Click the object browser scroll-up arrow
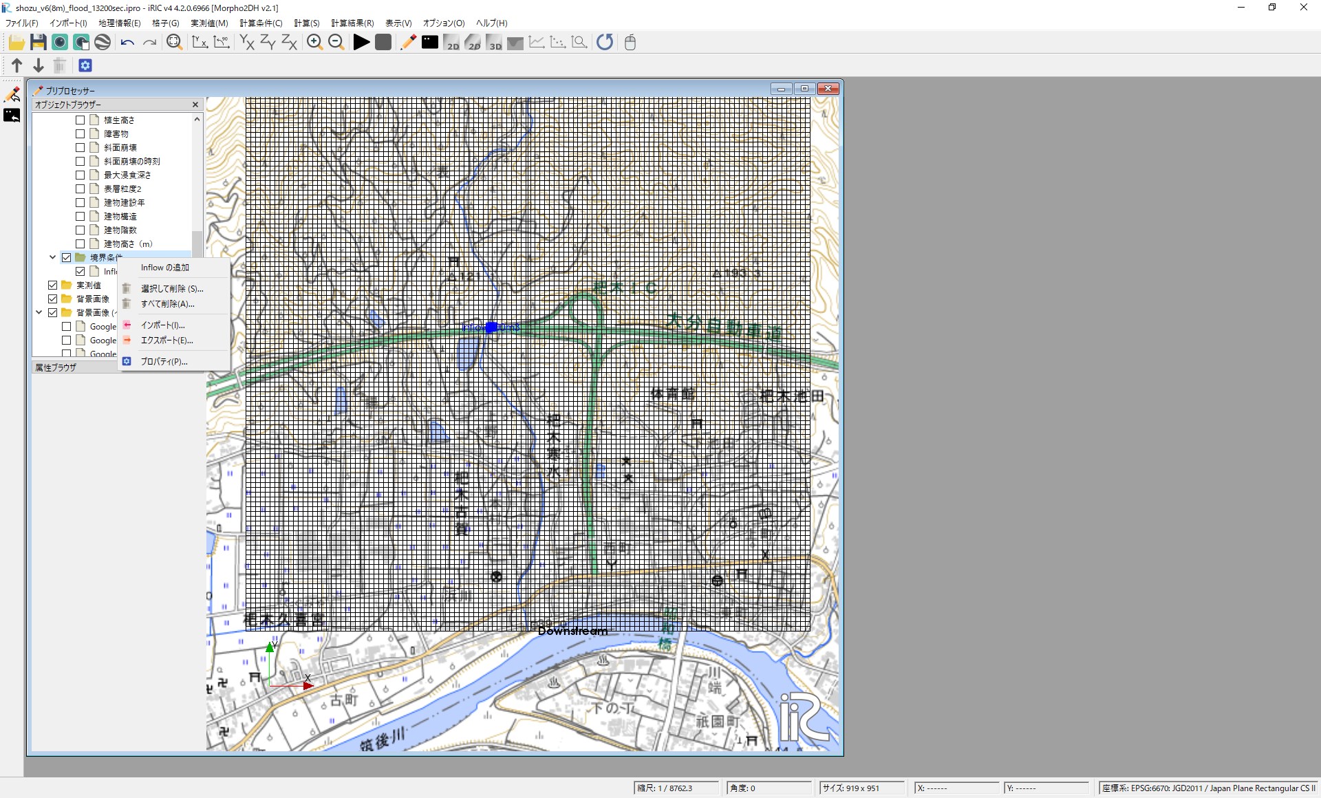 pyautogui.click(x=197, y=119)
